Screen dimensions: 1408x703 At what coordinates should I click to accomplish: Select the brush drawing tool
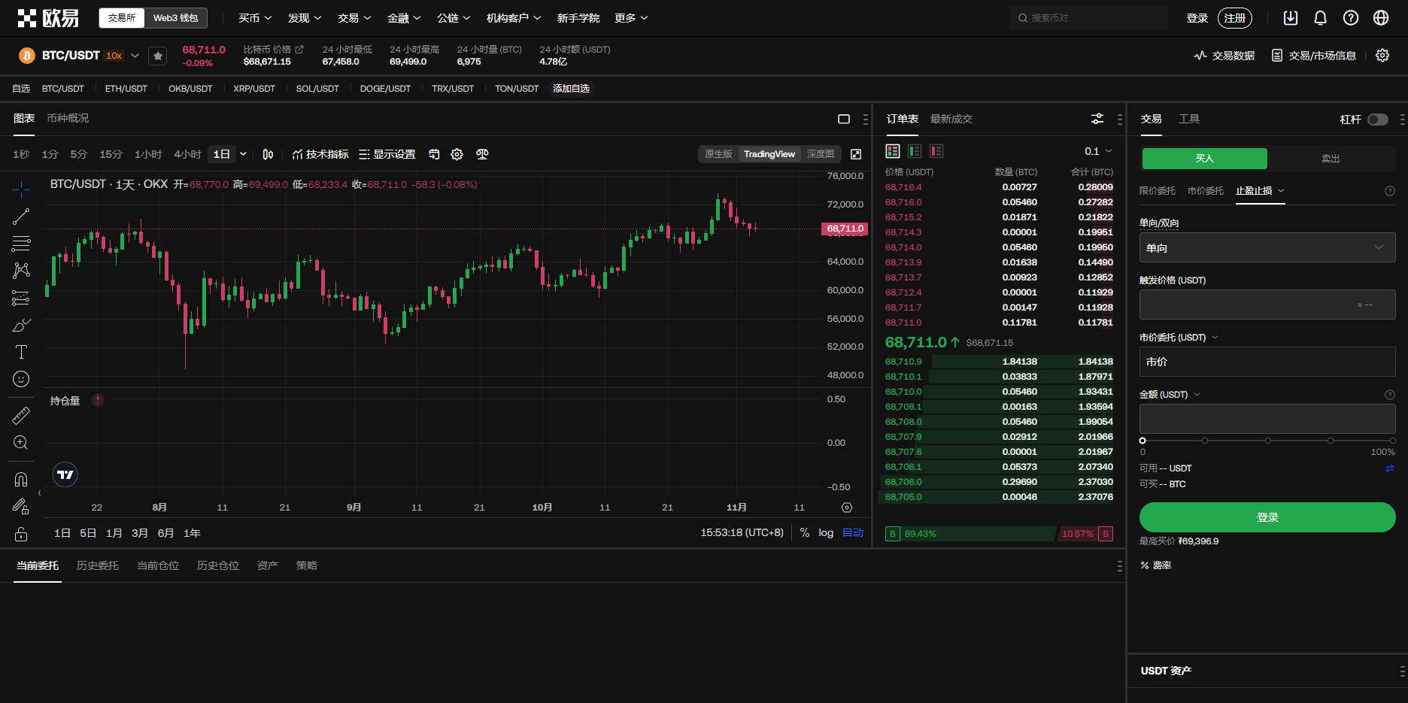click(x=21, y=325)
